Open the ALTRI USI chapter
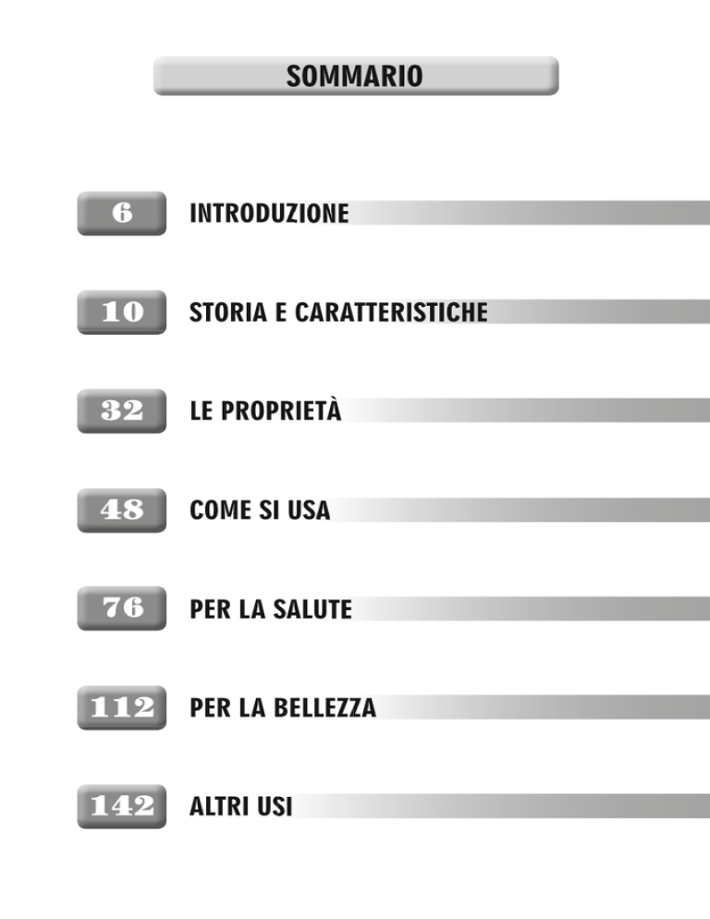The image size is (710, 919). (241, 806)
